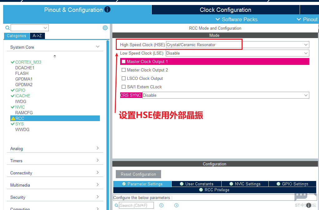
Task: Open the Software Packs menu
Action: 236,19
